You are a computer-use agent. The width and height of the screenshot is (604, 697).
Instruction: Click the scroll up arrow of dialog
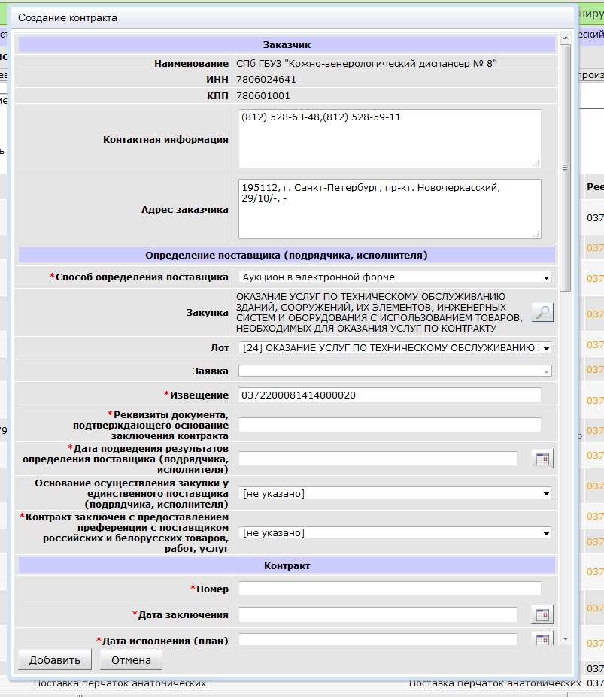[x=566, y=38]
